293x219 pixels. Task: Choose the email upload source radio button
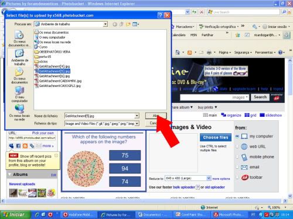pyautogui.click(x=237, y=167)
